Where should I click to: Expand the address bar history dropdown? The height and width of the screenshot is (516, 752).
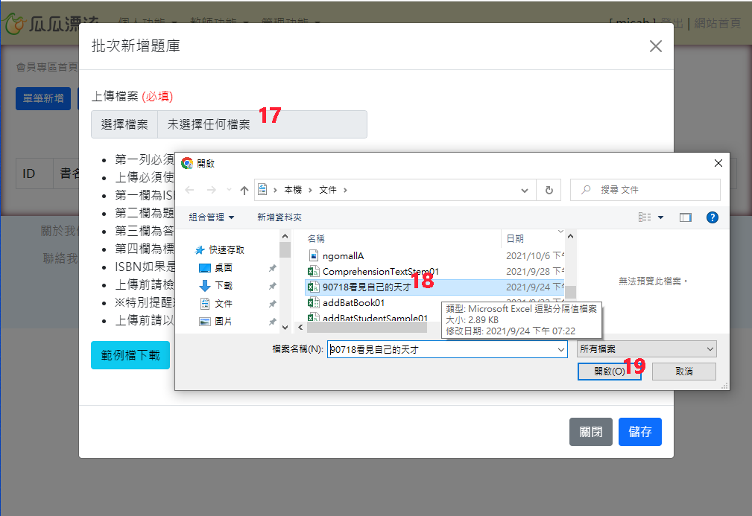pyautogui.click(x=524, y=190)
